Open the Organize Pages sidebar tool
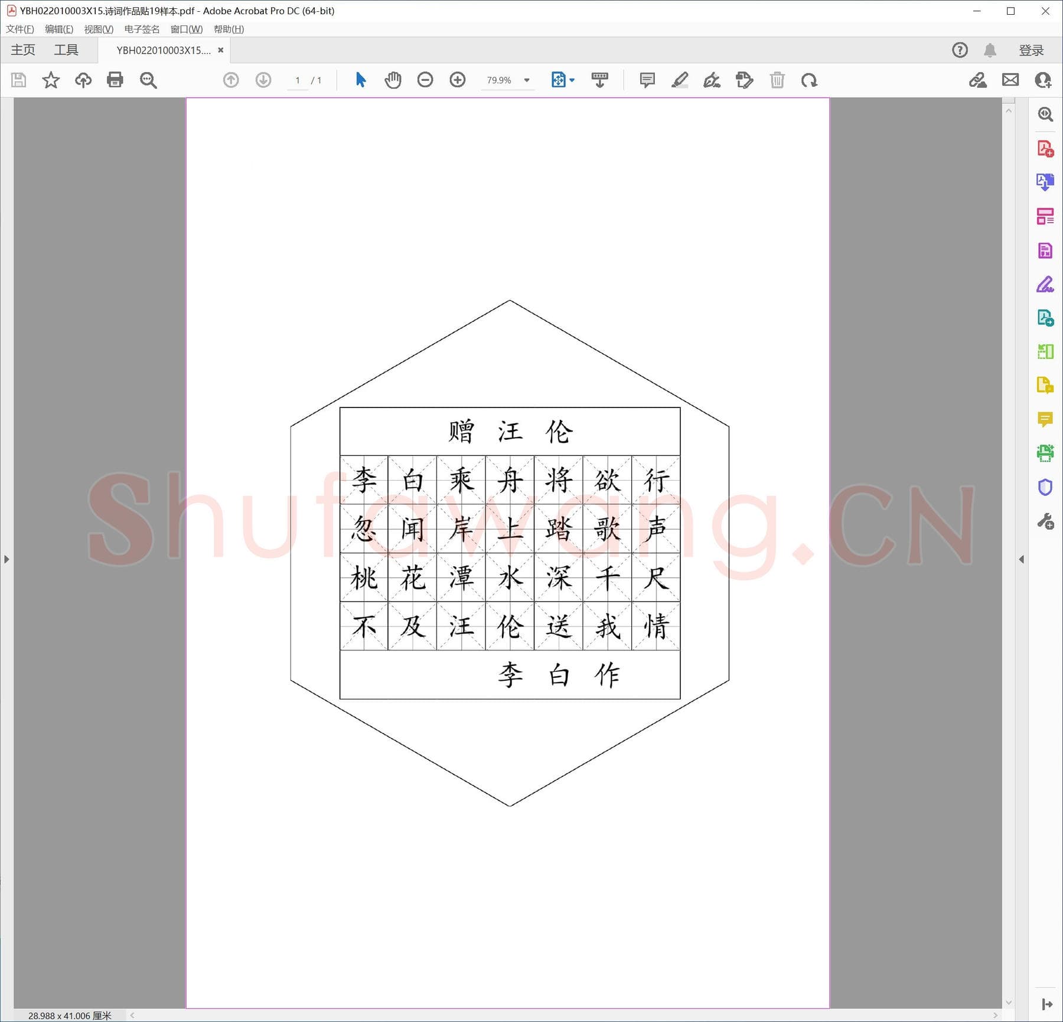 click(x=1045, y=352)
